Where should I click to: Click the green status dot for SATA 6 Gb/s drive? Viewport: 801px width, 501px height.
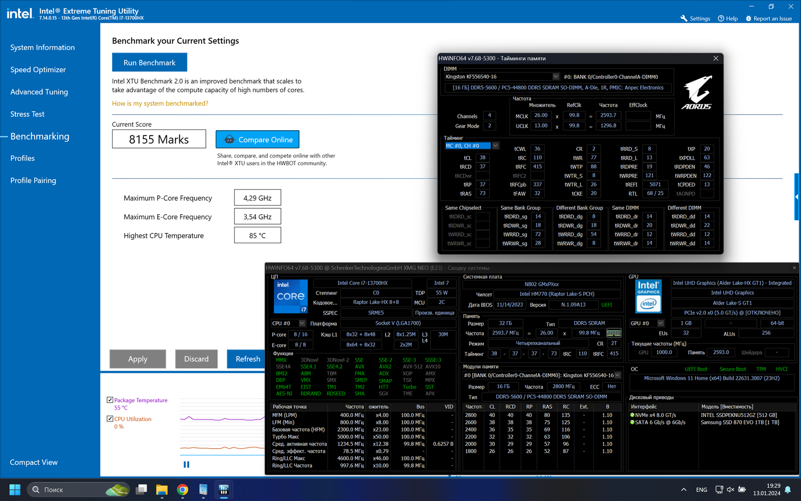click(x=632, y=423)
